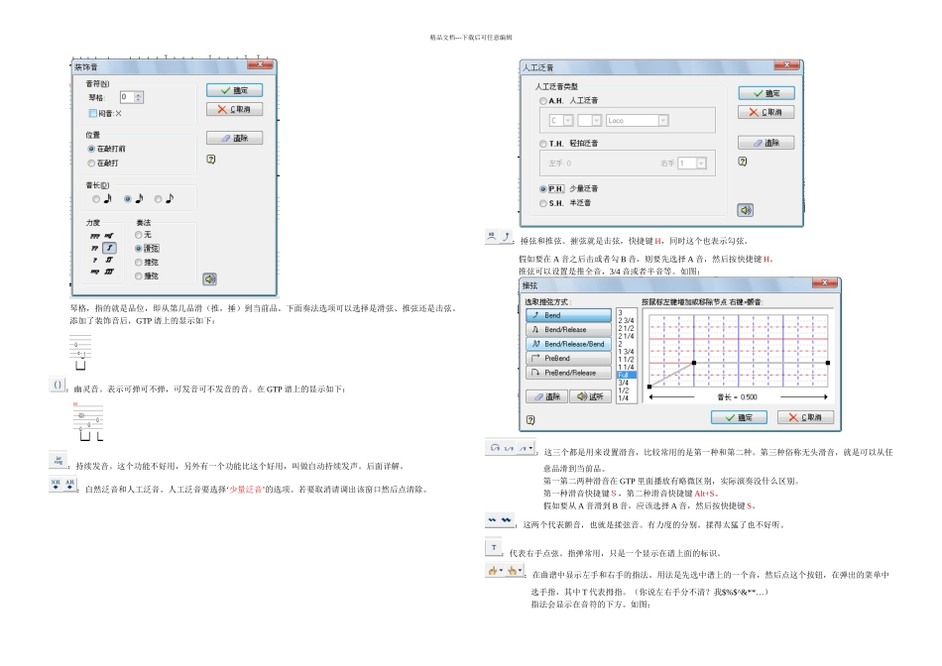Screen dimensions: 942x666
Task: Select Full in bend amount list
Action: 626,375
